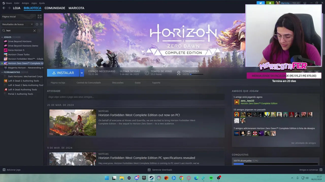
Task: Open Forbidden West out now news thumbnail
Action: pyautogui.click(x=73, y=123)
